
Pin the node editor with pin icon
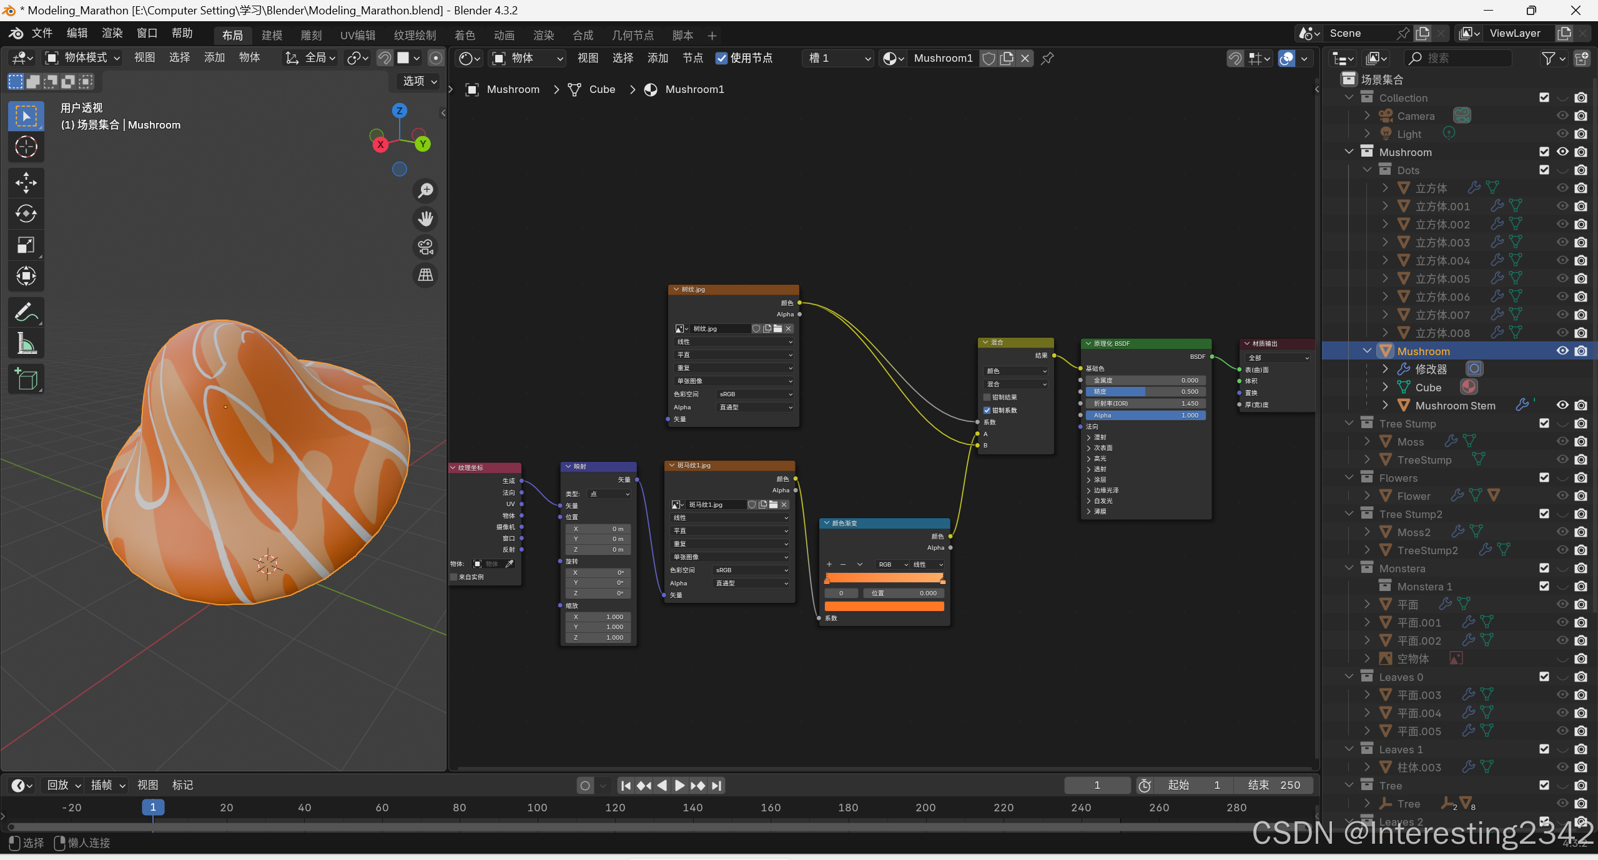pos(1047,58)
